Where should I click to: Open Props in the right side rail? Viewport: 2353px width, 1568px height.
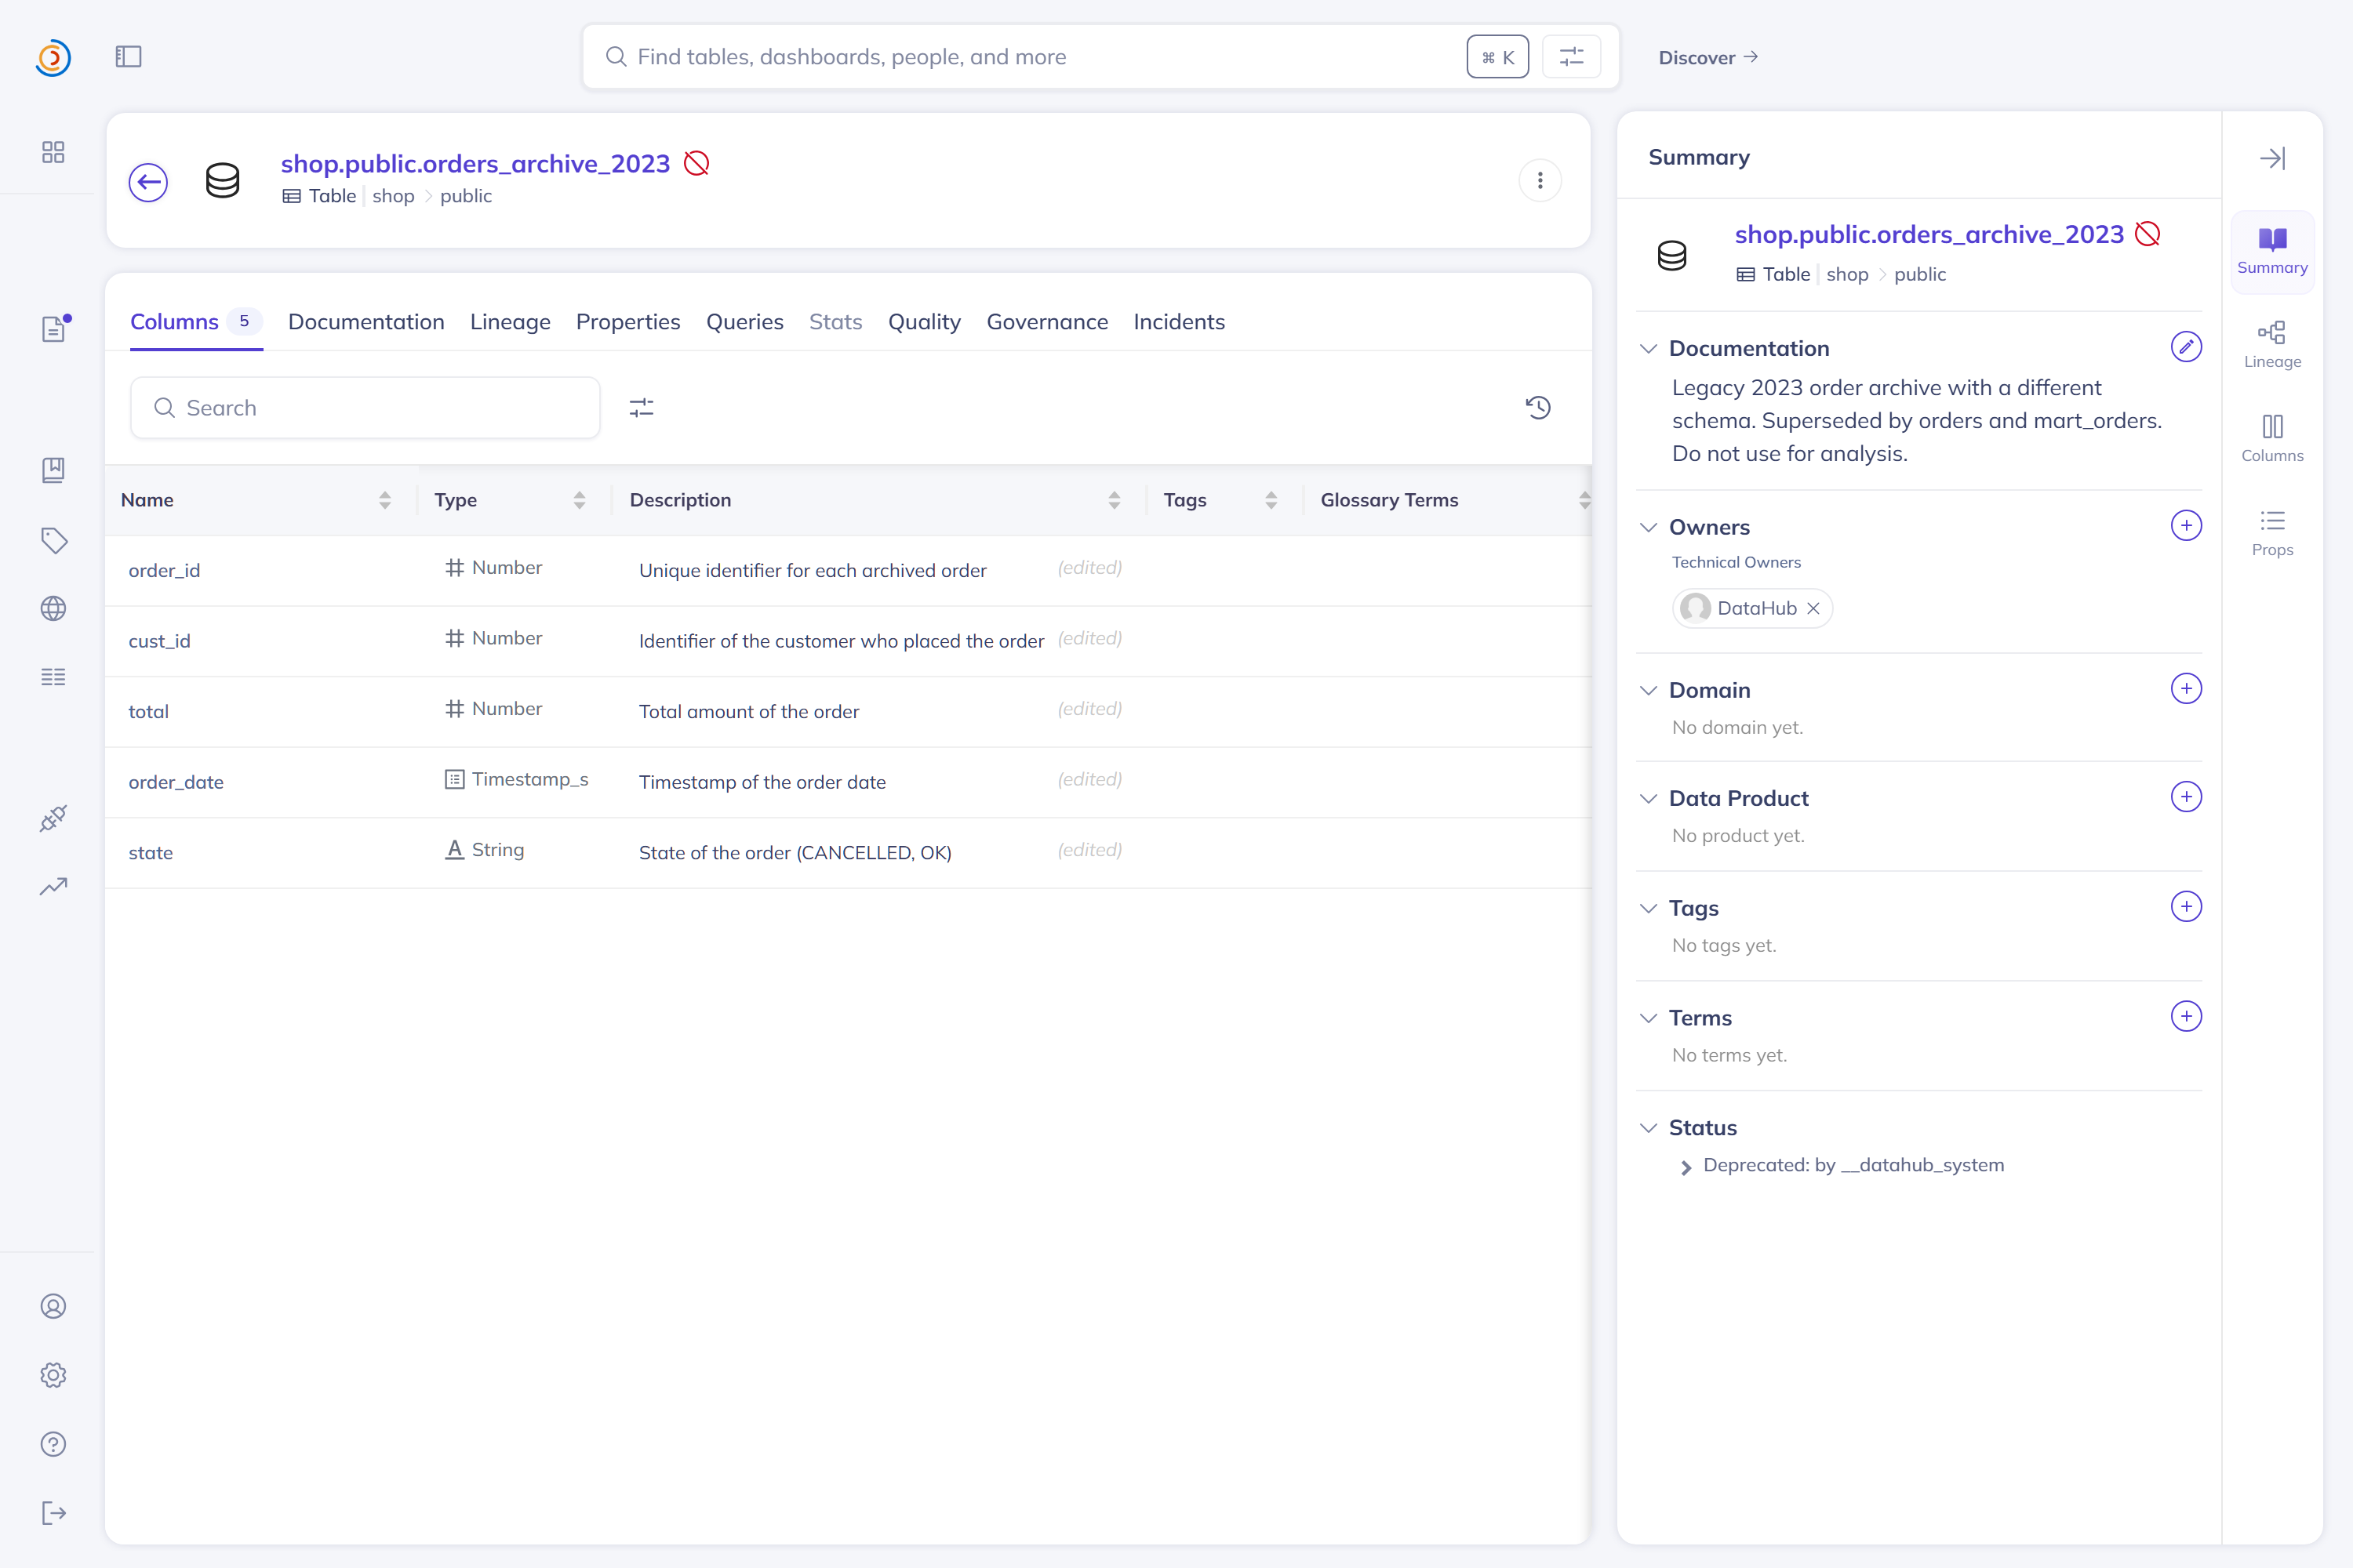2272,532
